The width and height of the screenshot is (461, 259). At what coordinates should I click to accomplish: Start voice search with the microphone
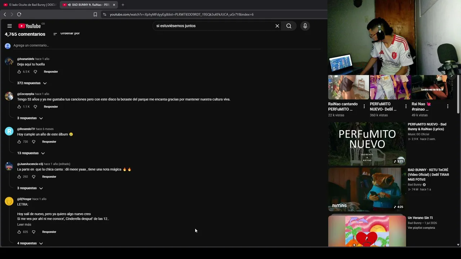click(305, 26)
